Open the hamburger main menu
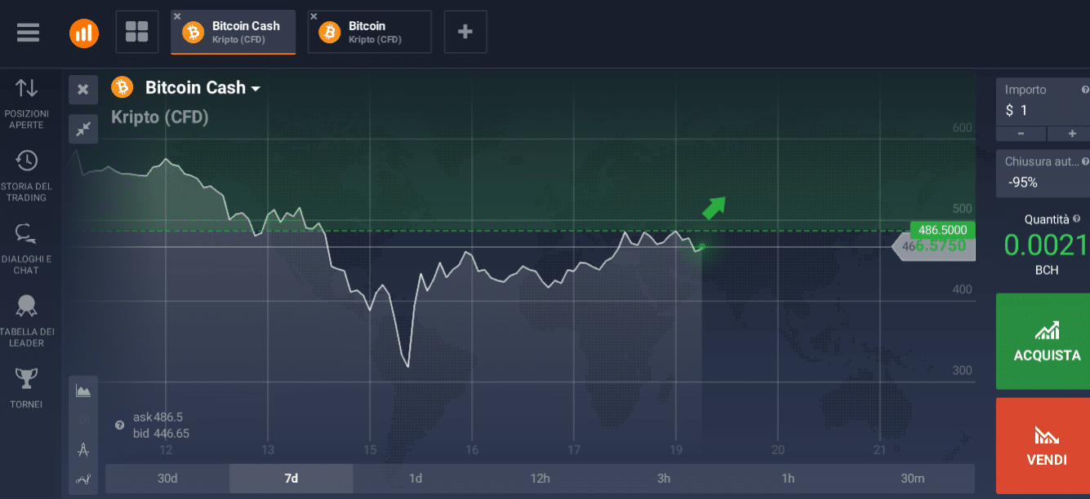Screen dimensions: 1090x499 28,32
